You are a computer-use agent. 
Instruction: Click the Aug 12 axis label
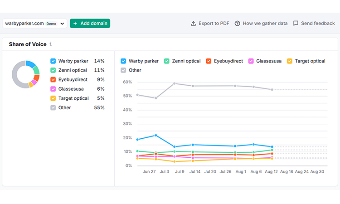271,172
